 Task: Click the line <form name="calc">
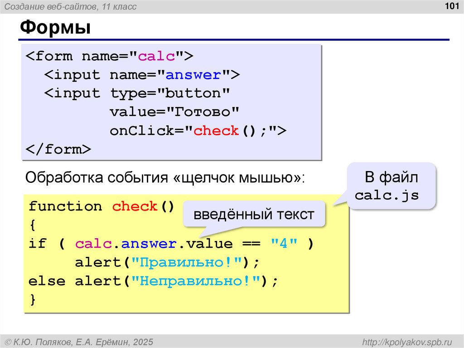click(x=110, y=56)
